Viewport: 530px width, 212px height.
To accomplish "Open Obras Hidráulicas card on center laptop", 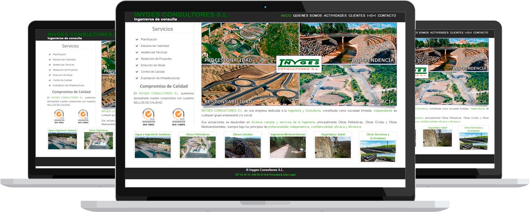I will pyautogui.click(x=198, y=146).
